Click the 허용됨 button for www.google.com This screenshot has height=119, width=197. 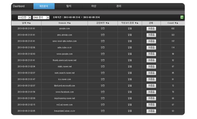(x=151, y=54)
